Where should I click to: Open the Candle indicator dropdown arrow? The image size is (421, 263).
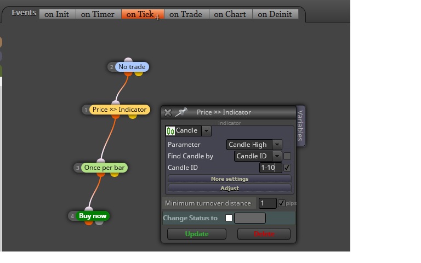click(206, 131)
